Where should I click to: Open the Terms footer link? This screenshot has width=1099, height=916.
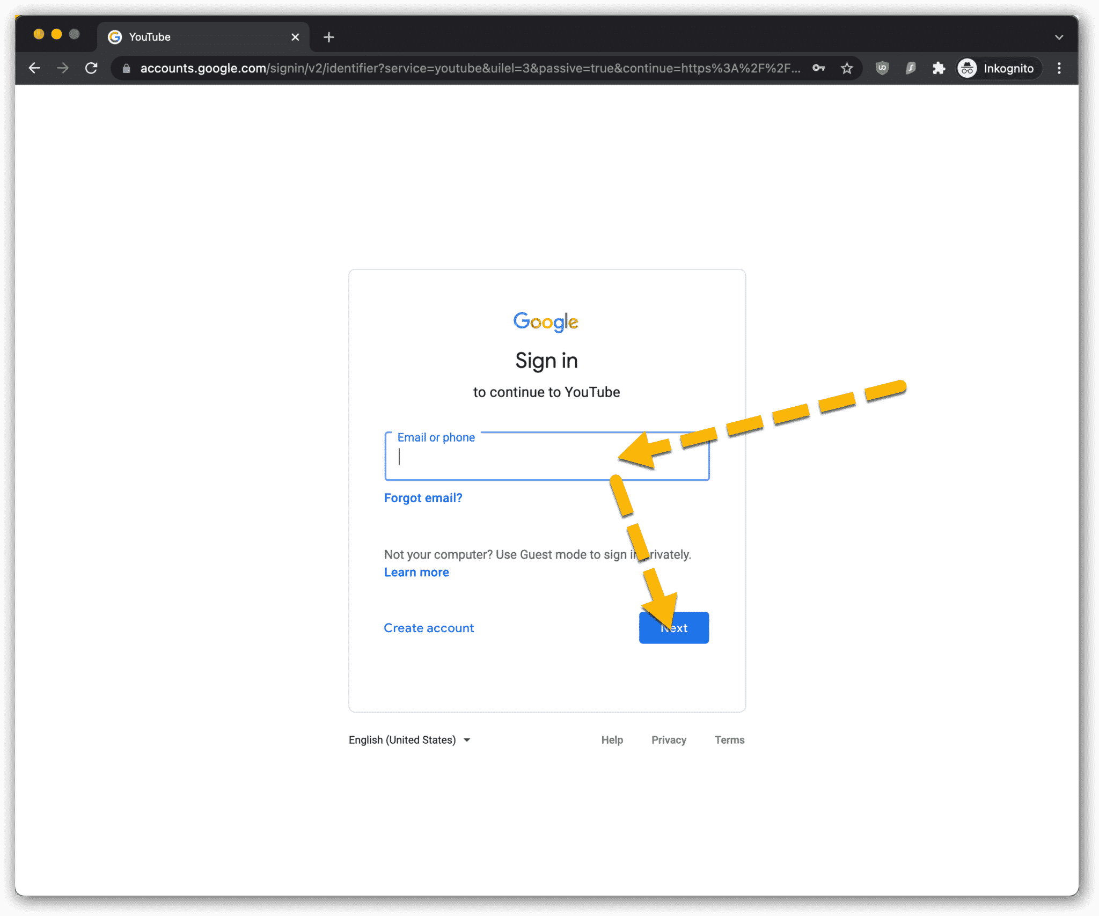coord(729,740)
